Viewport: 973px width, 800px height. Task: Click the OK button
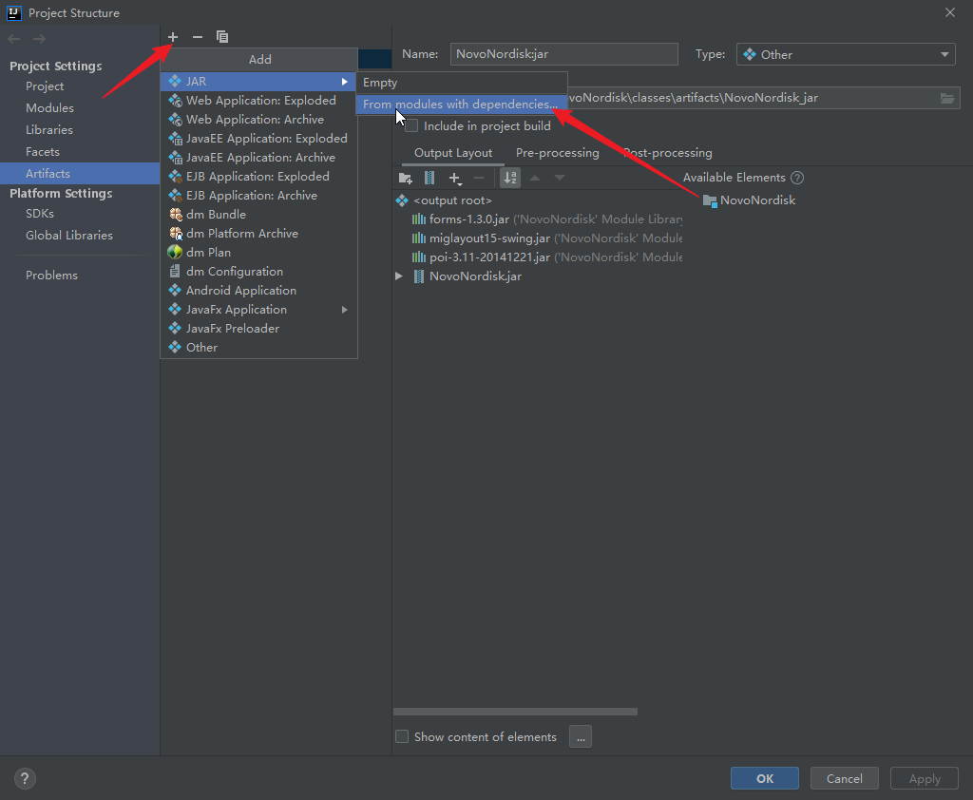765,778
